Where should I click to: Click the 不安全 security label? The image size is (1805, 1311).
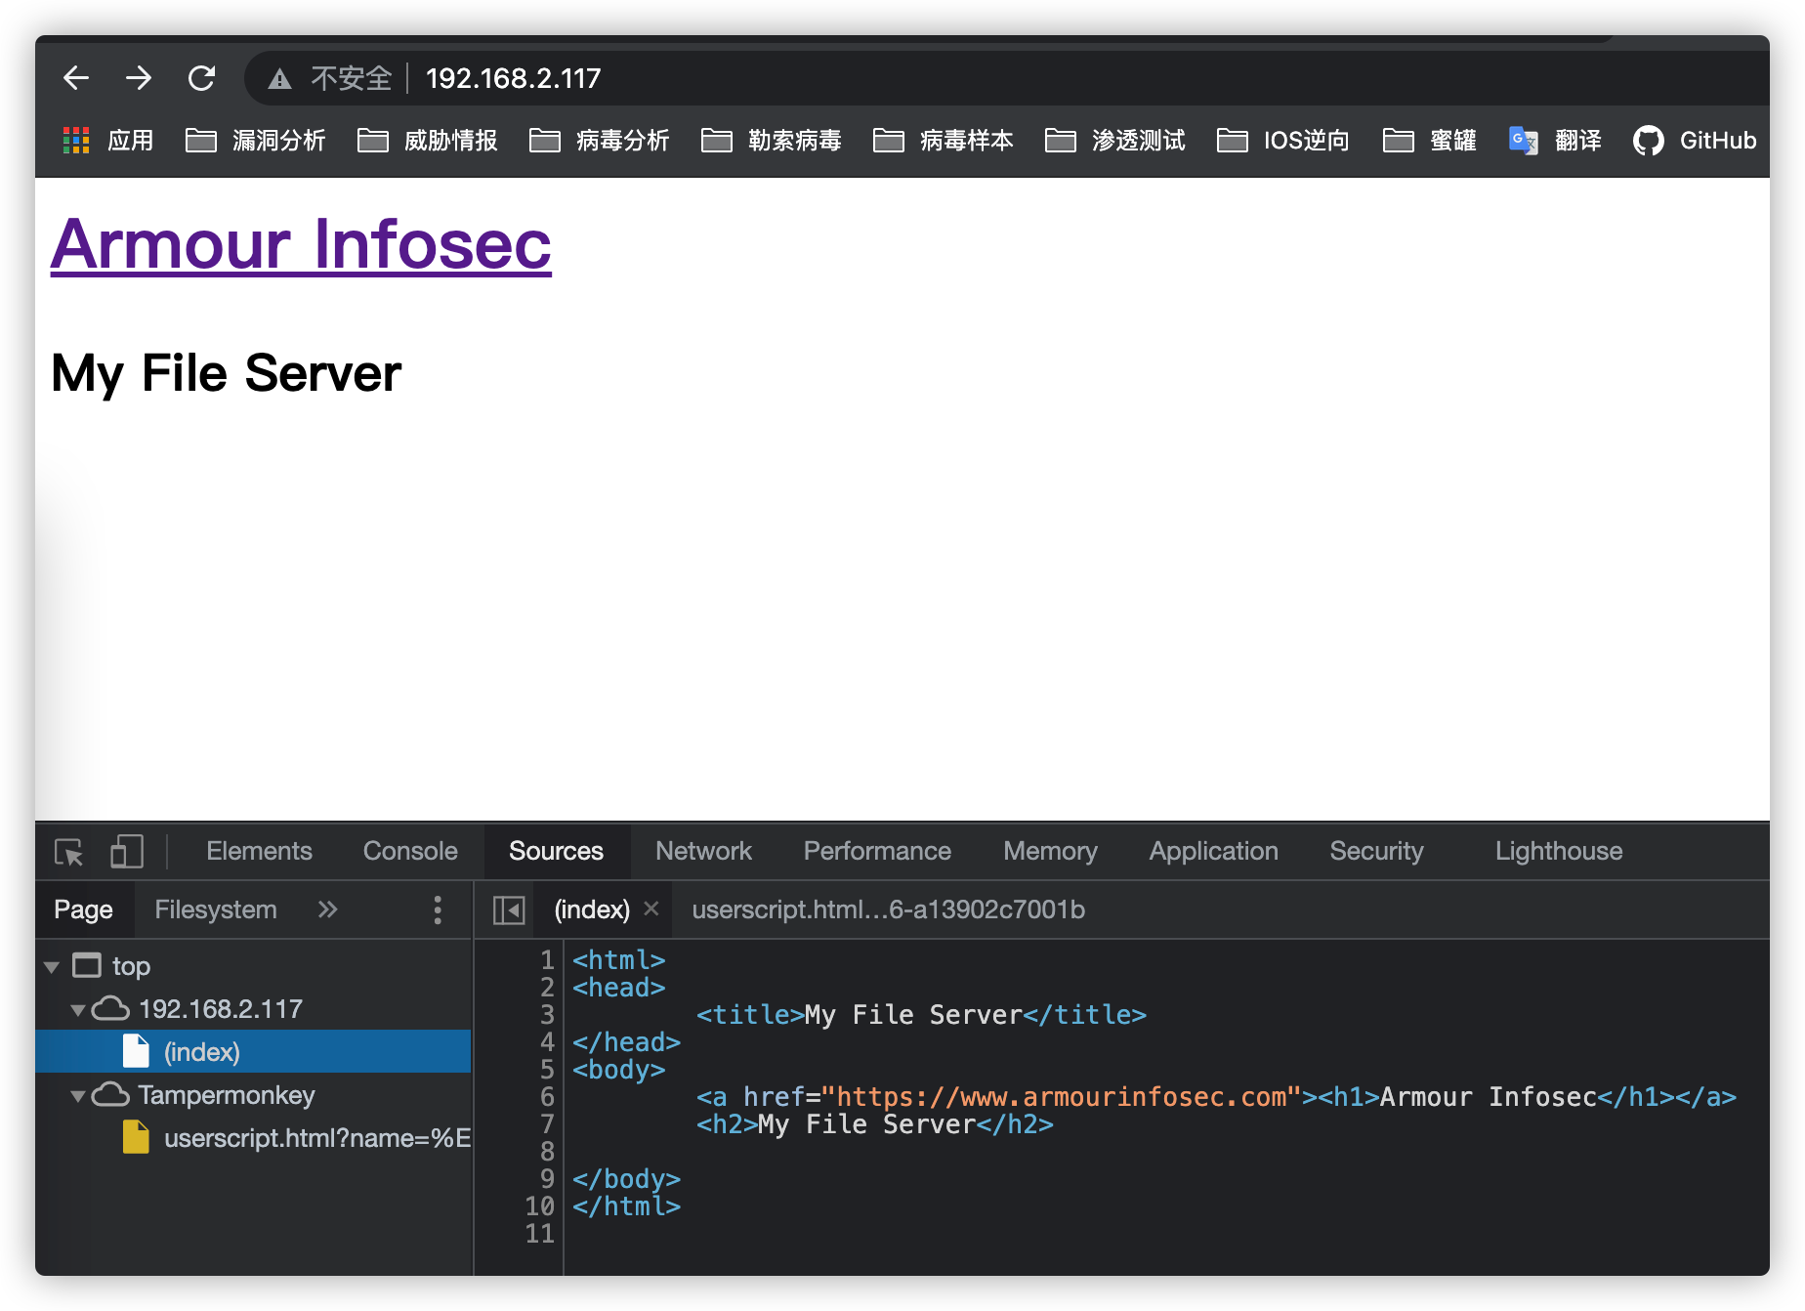click(352, 78)
